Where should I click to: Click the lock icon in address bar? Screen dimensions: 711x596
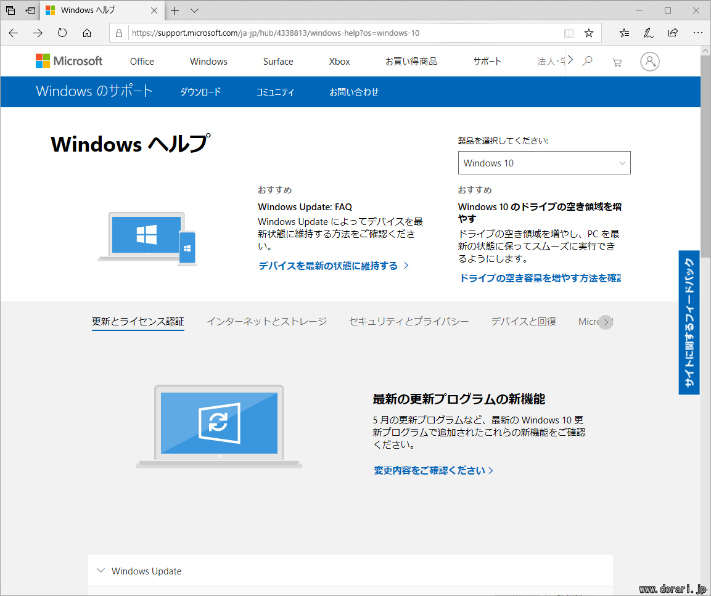click(119, 33)
